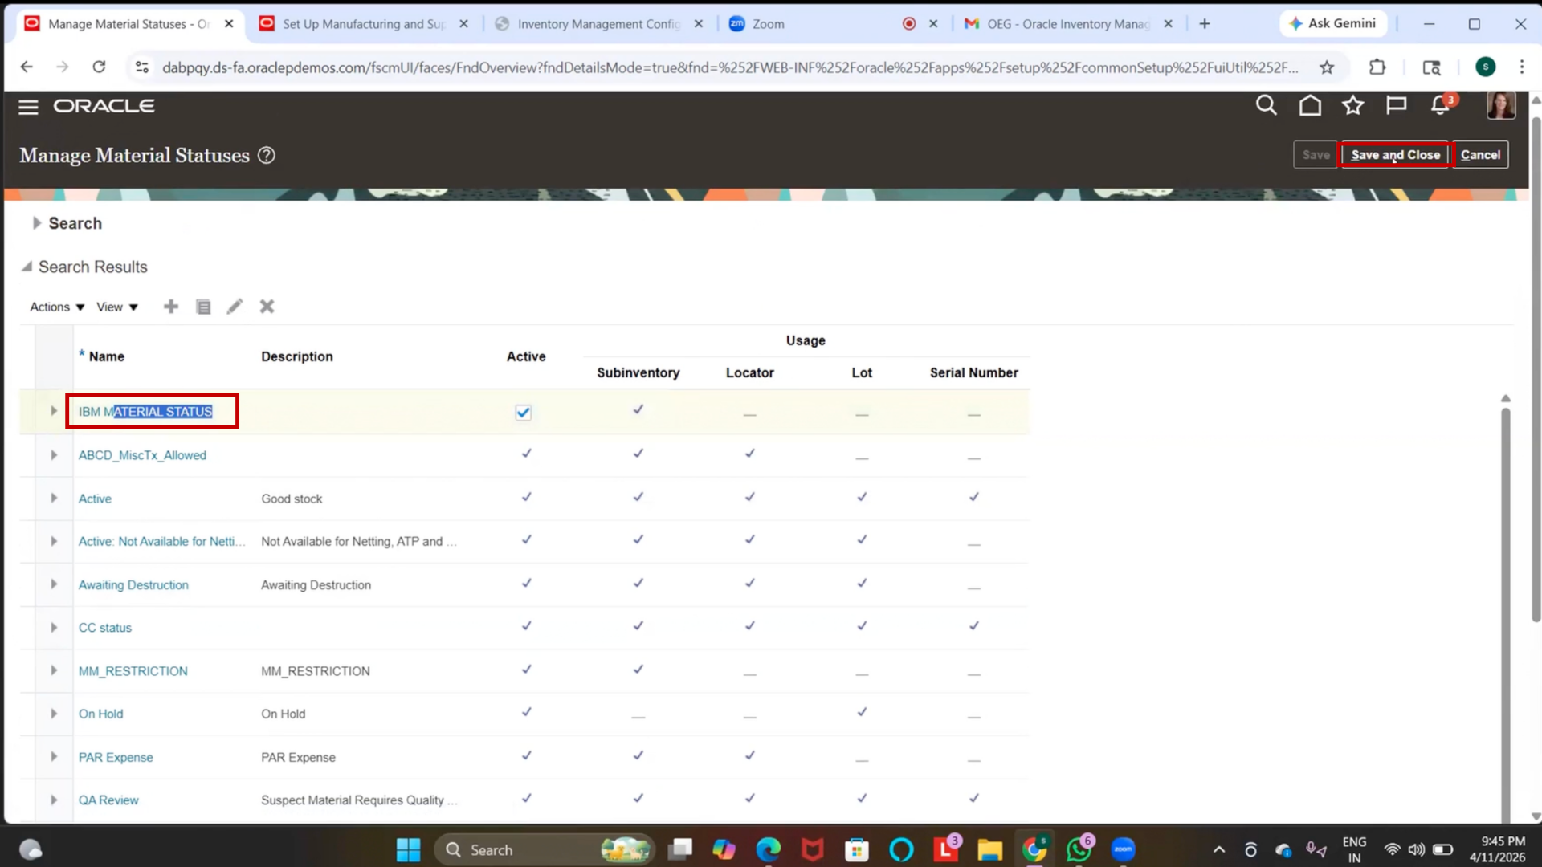This screenshot has height=867, width=1542.
Task: Click Locator checkmark in PAR Expense row
Action: [x=750, y=755]
